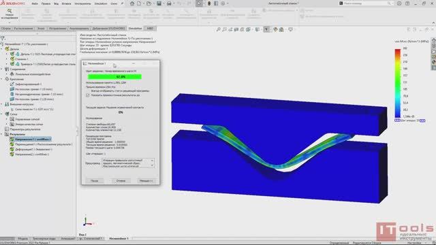The width and height of the screenshot is (436, 245).
Task: Switch to the MBD ribbon tab
Action: (150, 29)
